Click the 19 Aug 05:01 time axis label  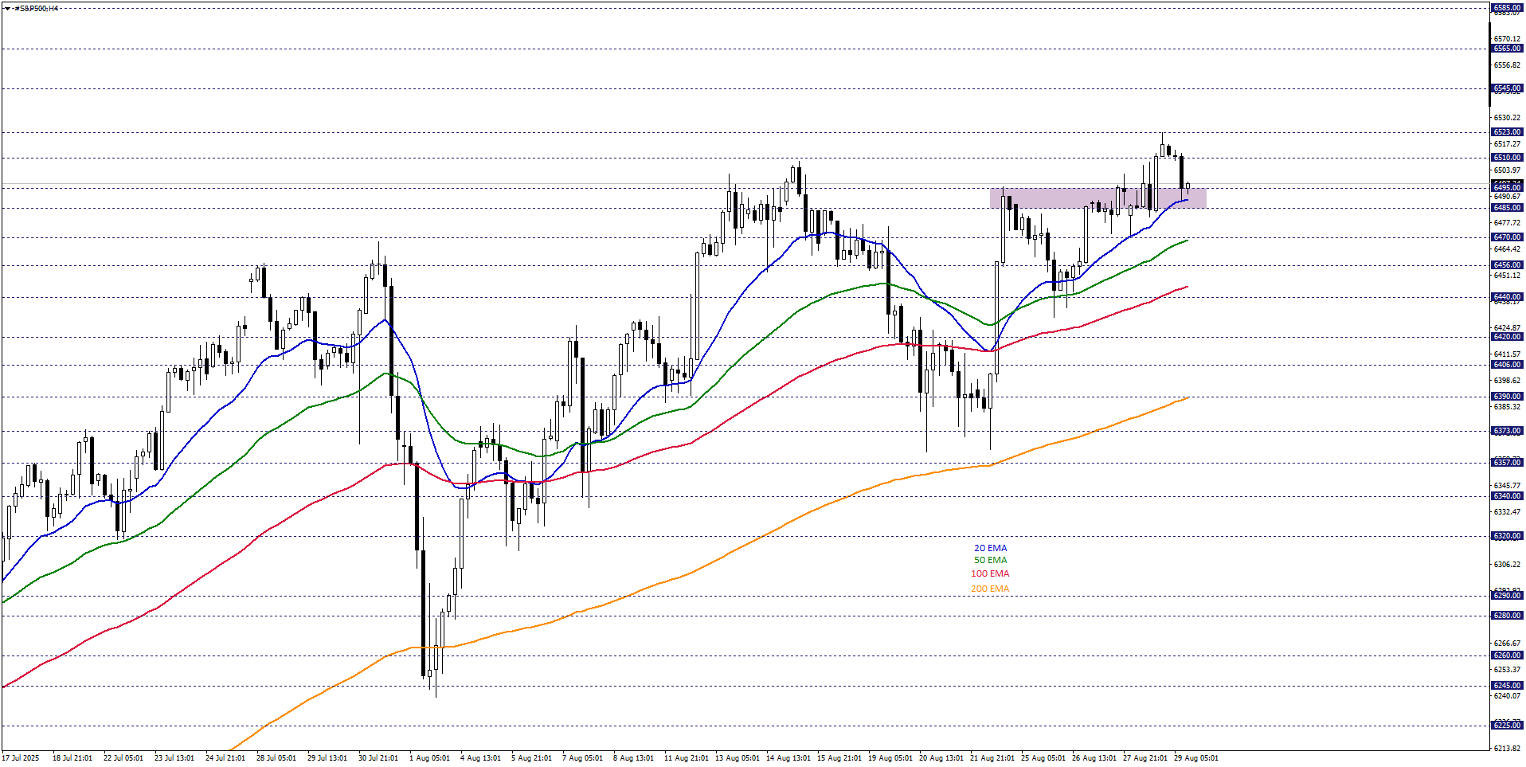(890, 758)
